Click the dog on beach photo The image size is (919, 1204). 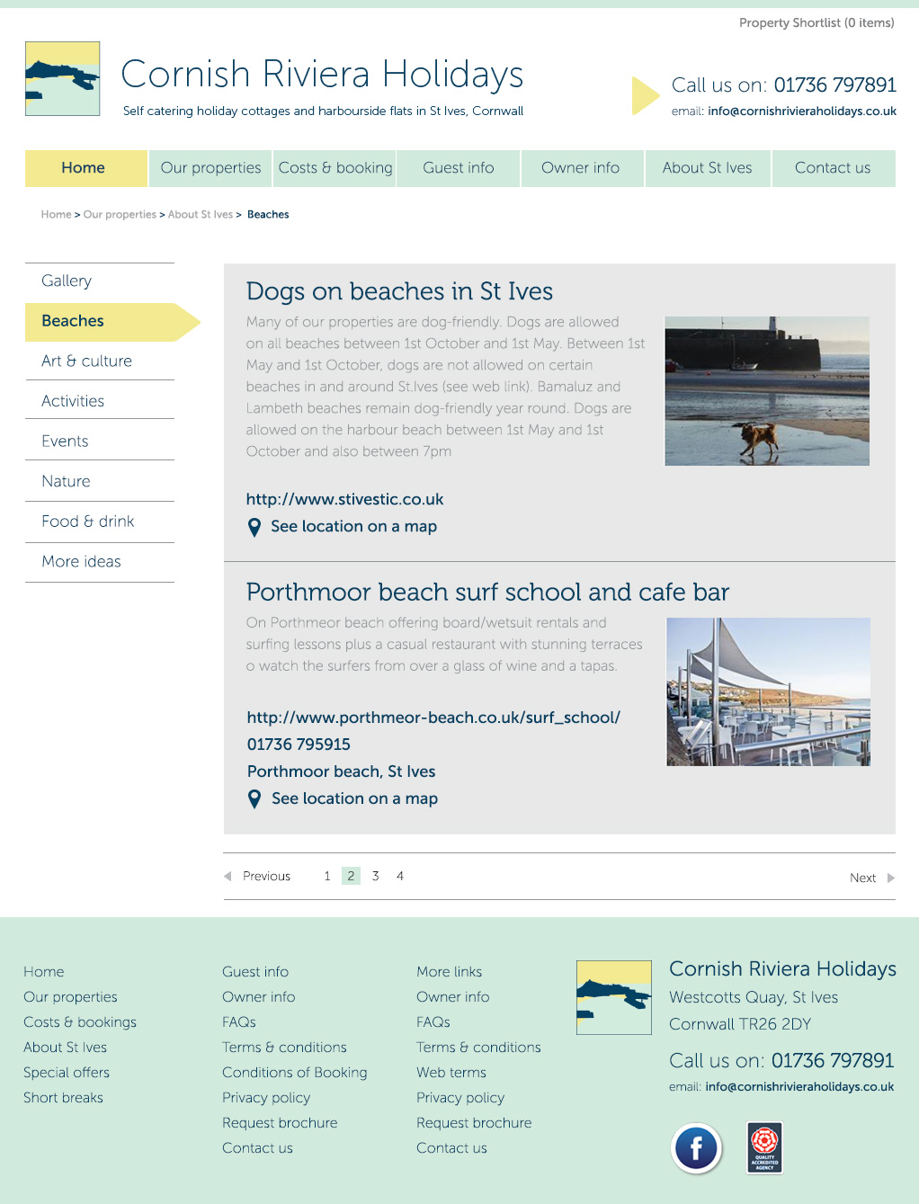pyautogui.click(x=767, y=391)
